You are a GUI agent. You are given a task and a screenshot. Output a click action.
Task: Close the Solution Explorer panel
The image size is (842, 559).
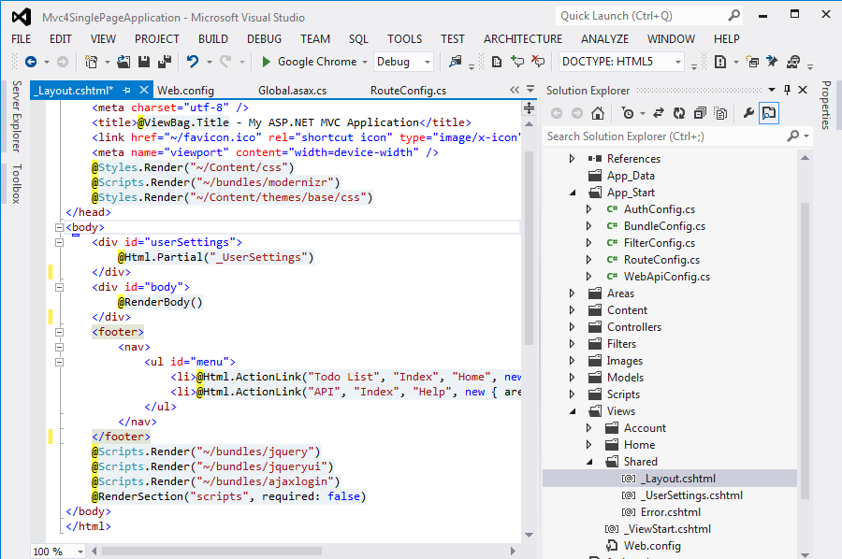pyautogui.click(x=803, y=90)
